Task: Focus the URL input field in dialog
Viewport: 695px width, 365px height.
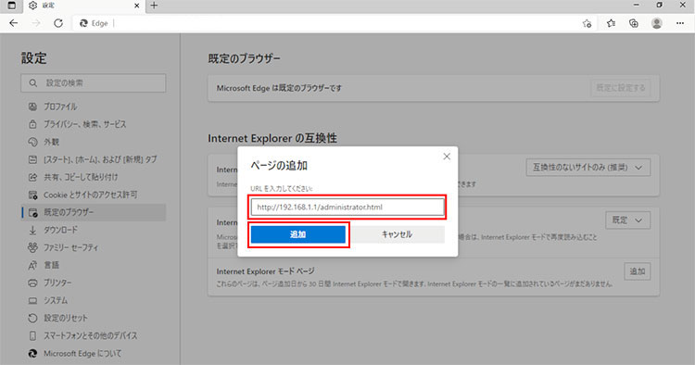Action: point(347,207)
